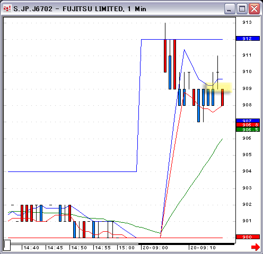Viewport: 263px width, 254px height.
Task: Click the 901 price scale label
Action: (247, 221)
